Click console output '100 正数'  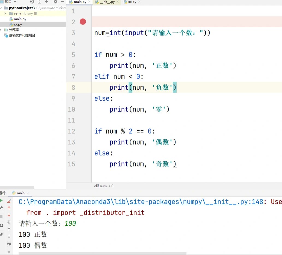click(33, 235)
